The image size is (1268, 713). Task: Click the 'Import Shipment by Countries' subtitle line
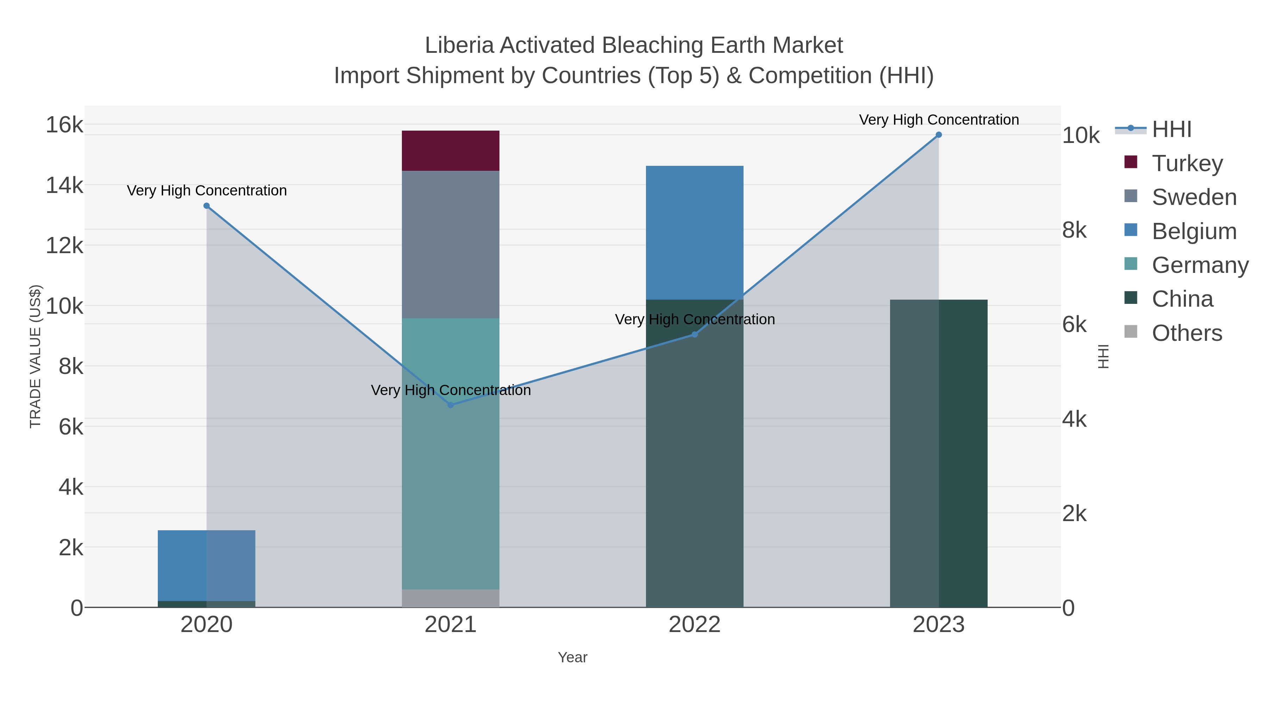pyautogui.click(x=634, y=76)
